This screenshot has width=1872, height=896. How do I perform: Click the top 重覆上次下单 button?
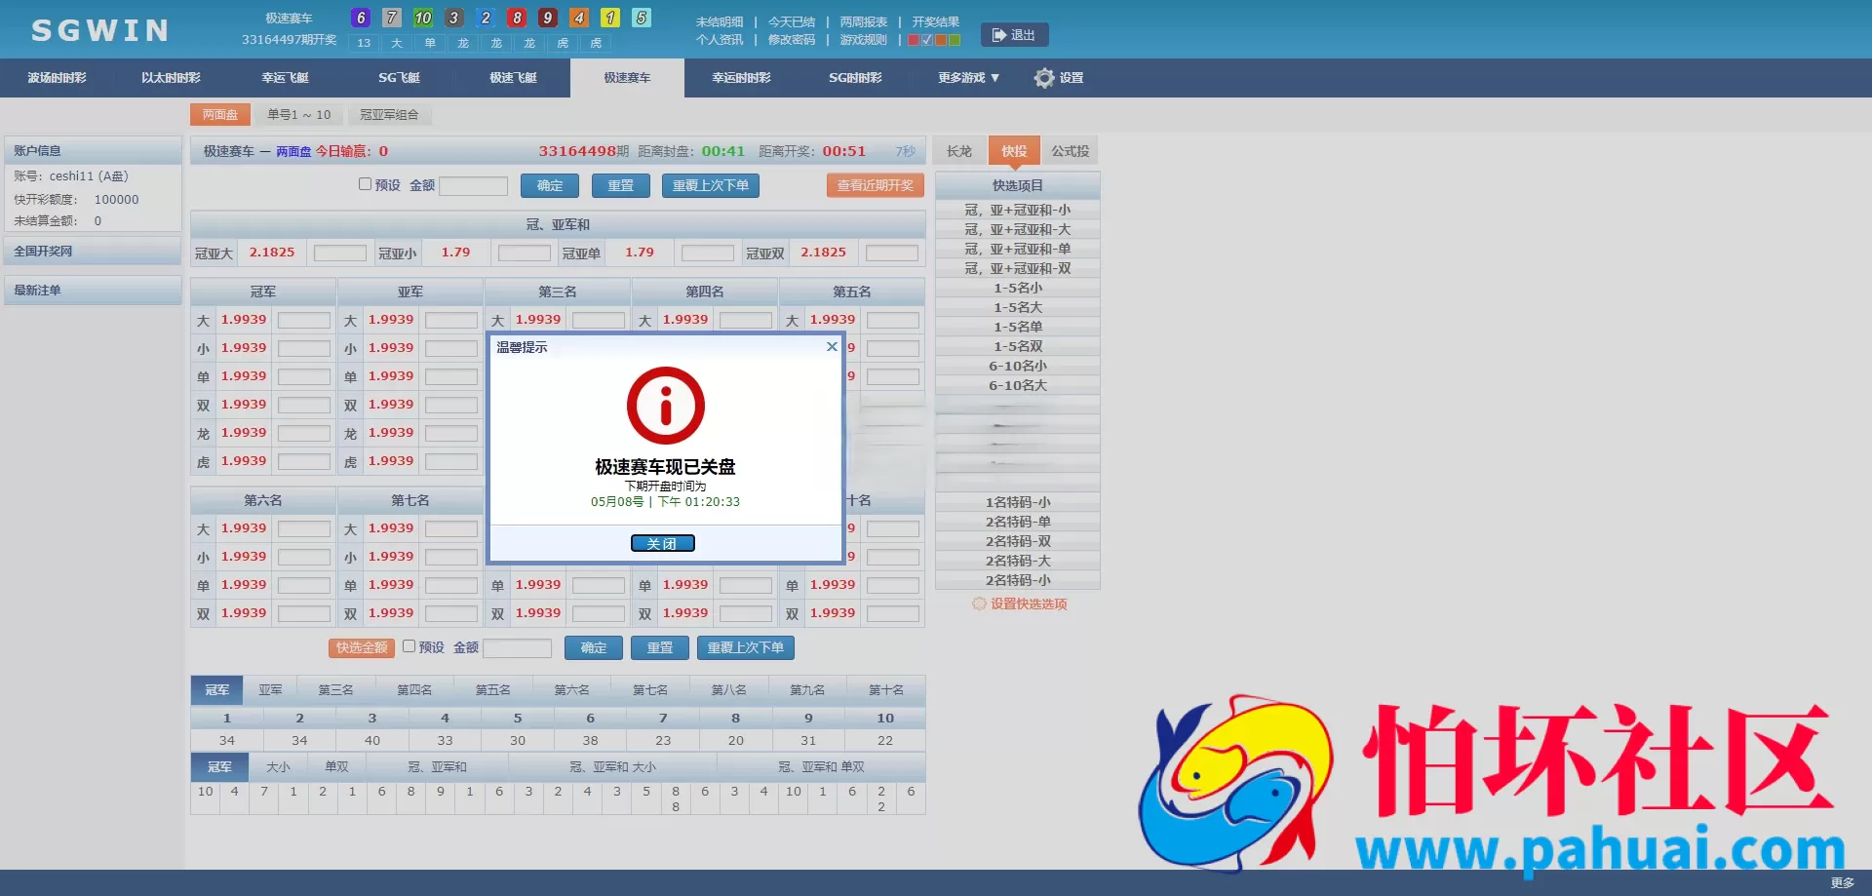(x=711, y=185)
